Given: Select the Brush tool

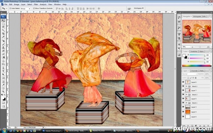Looking at the screenshot, I should (x=3, y=44).
